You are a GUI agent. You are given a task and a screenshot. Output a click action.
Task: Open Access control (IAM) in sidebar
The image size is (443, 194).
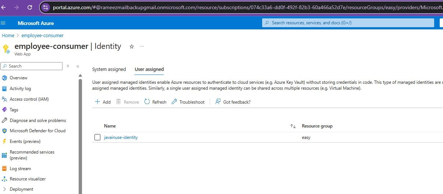(29, 99)
